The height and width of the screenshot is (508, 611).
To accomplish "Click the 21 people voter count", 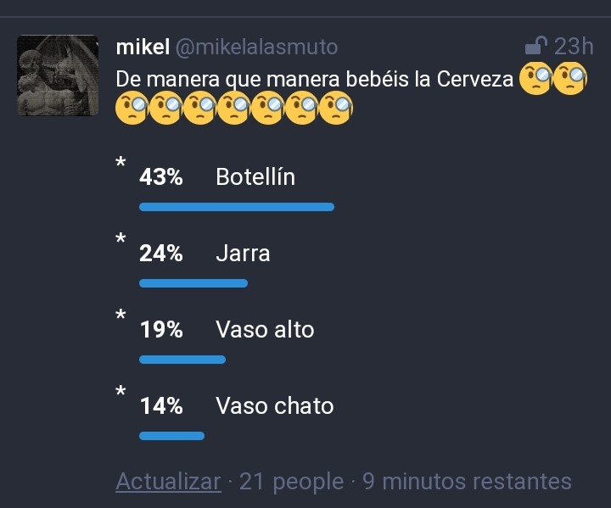I will (291, 482).
